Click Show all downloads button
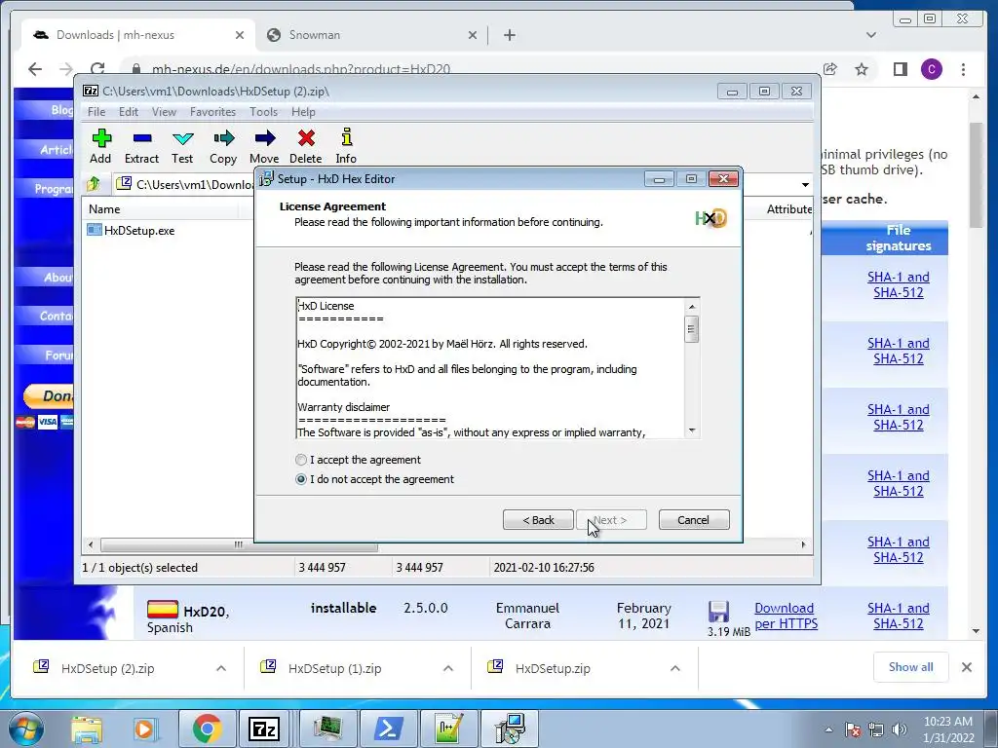998x748 pixels. [911, 667]
